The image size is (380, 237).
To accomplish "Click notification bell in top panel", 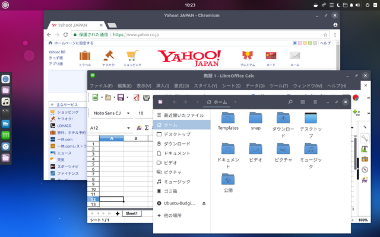I will click(351, 5).
